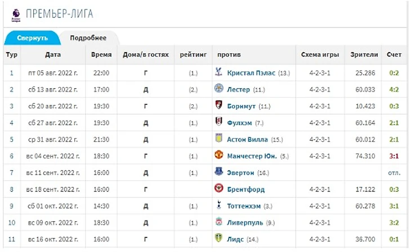This screenshot has height=252, width=411.
Task: Click the Leicester club crest
Action: tap(218, 89)
